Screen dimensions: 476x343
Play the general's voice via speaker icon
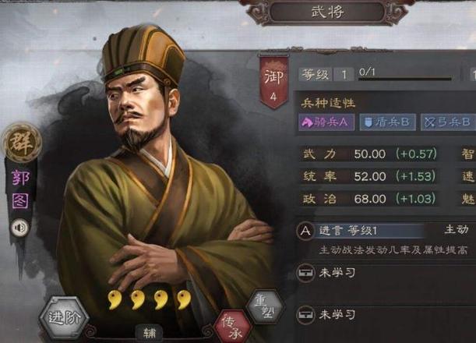[19, 228]
